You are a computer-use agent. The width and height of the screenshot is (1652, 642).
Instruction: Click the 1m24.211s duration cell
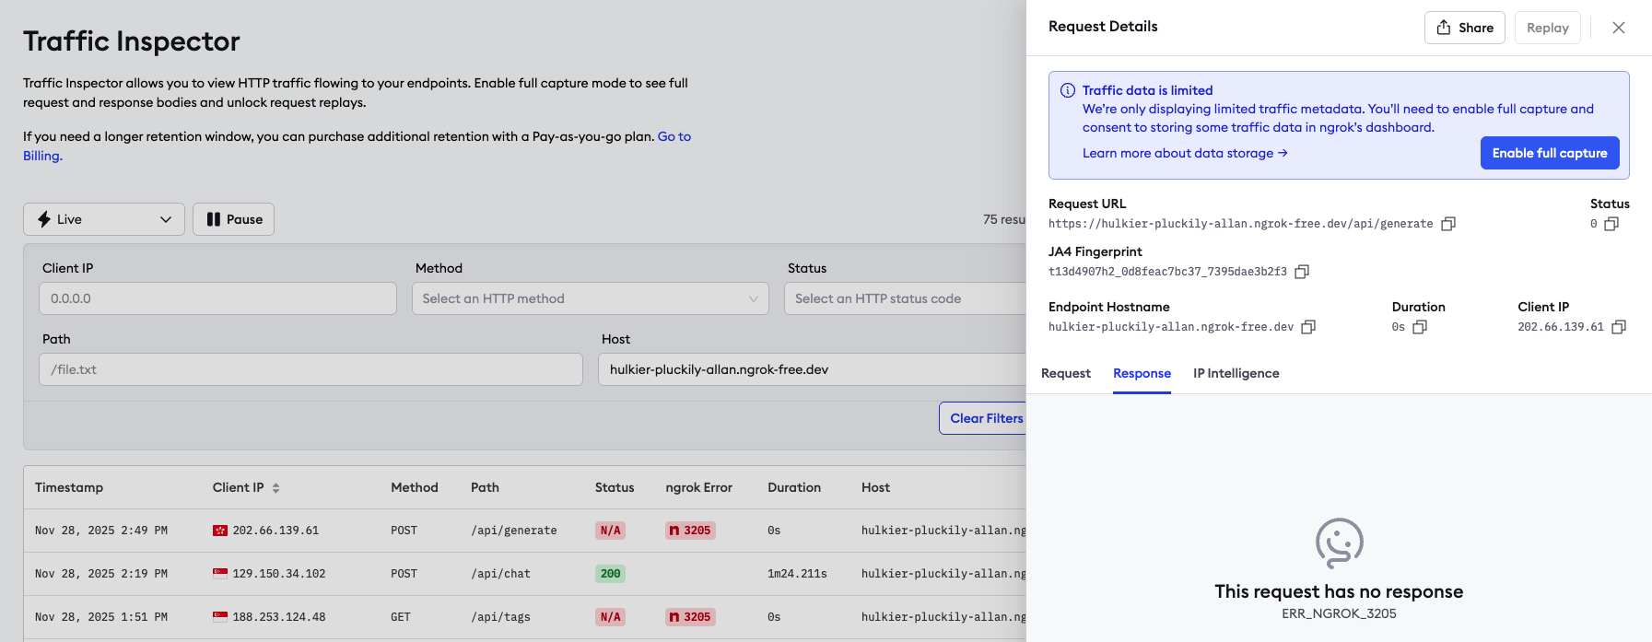(x=797, y=574)
